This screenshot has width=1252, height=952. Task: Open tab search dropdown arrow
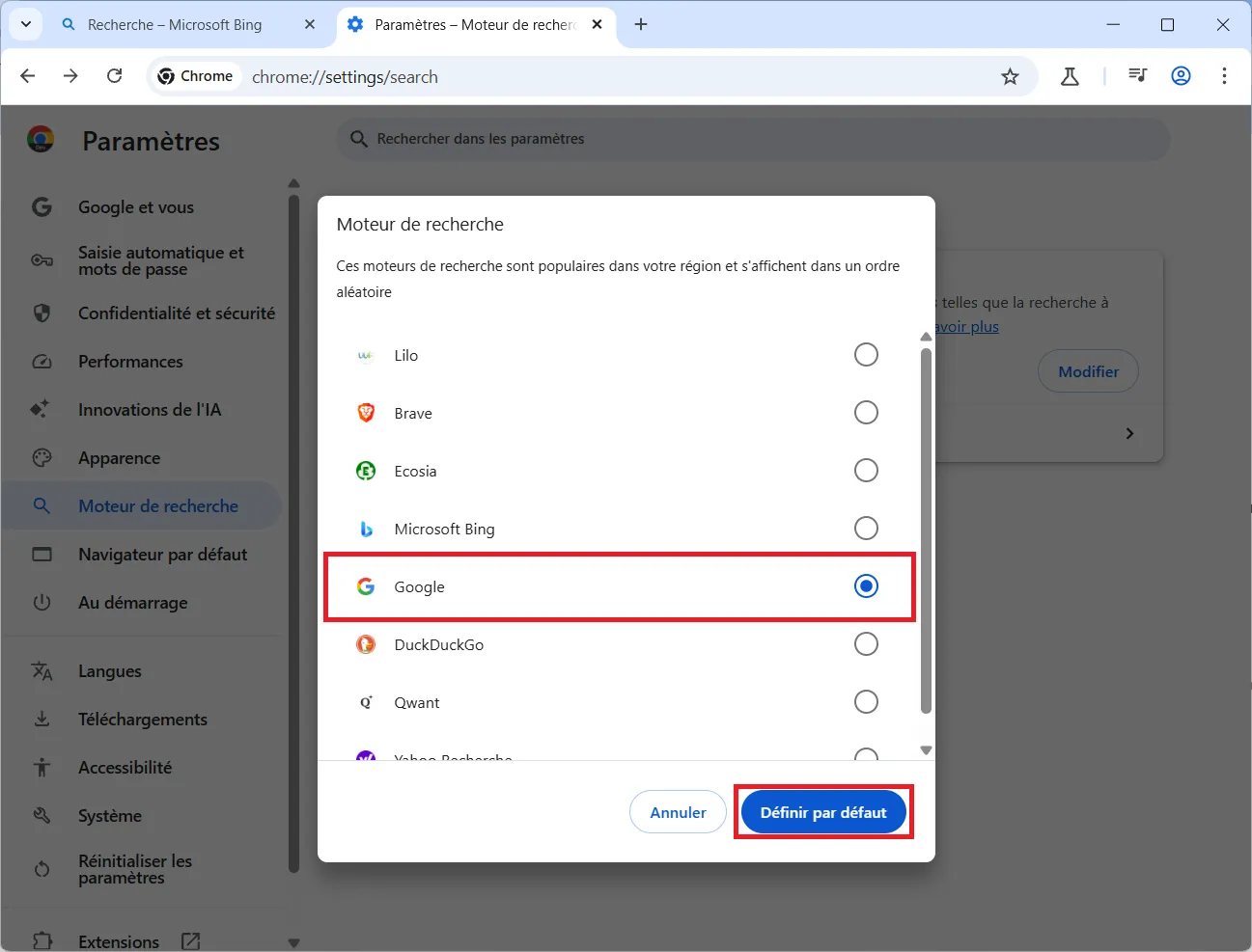25,24
